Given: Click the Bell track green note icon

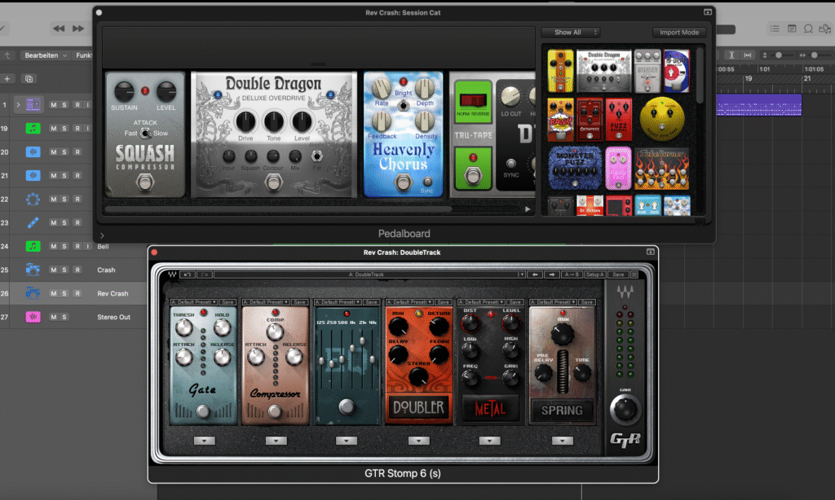Looking at the screenshot, I should click(x=33, y=246).
